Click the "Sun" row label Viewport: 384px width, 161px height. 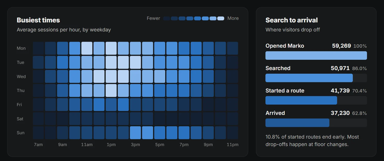[21, 133]
